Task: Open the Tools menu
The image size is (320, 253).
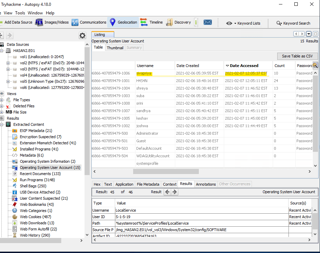Action: pyautogui.click(x=20, y=13)
